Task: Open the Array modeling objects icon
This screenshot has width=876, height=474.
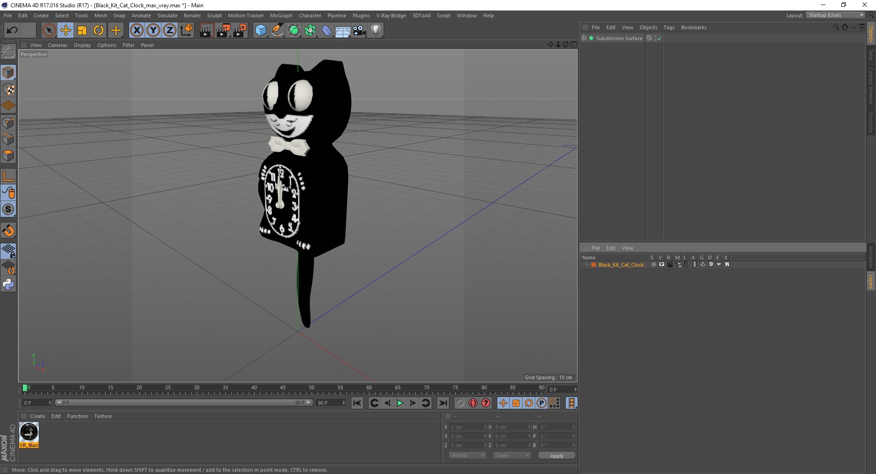Action: (310, 31)
